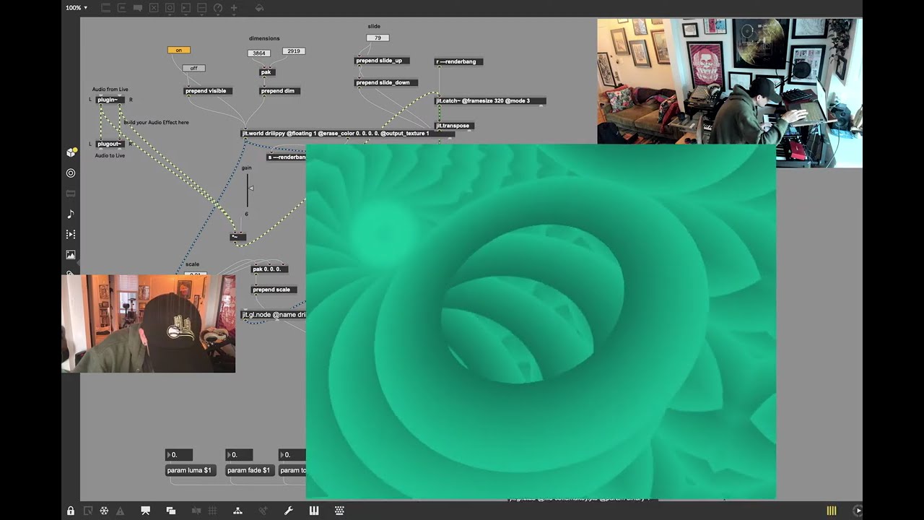
Task: Open the target/snippets sidebar icon
Action: (71, 173)
